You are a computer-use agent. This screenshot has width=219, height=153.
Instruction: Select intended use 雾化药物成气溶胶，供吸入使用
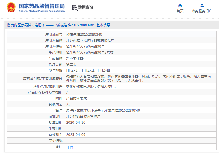pos(91,87)
